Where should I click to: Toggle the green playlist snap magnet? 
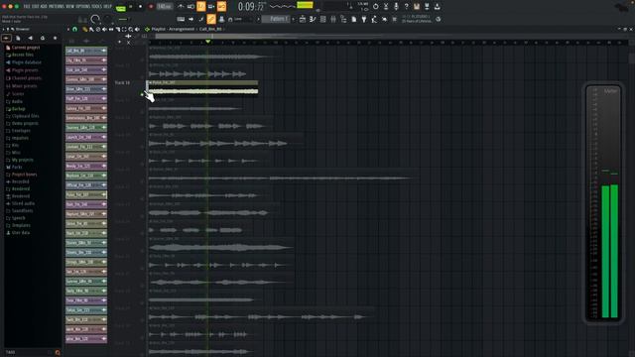pos(74,29)
